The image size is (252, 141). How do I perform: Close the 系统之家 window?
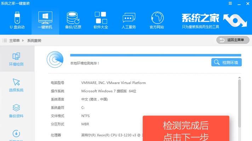[x=248, y=4]
